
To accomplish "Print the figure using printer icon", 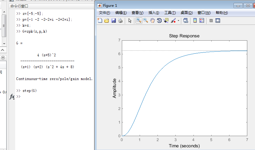I will pyautogui.click(x=120, y=20).
